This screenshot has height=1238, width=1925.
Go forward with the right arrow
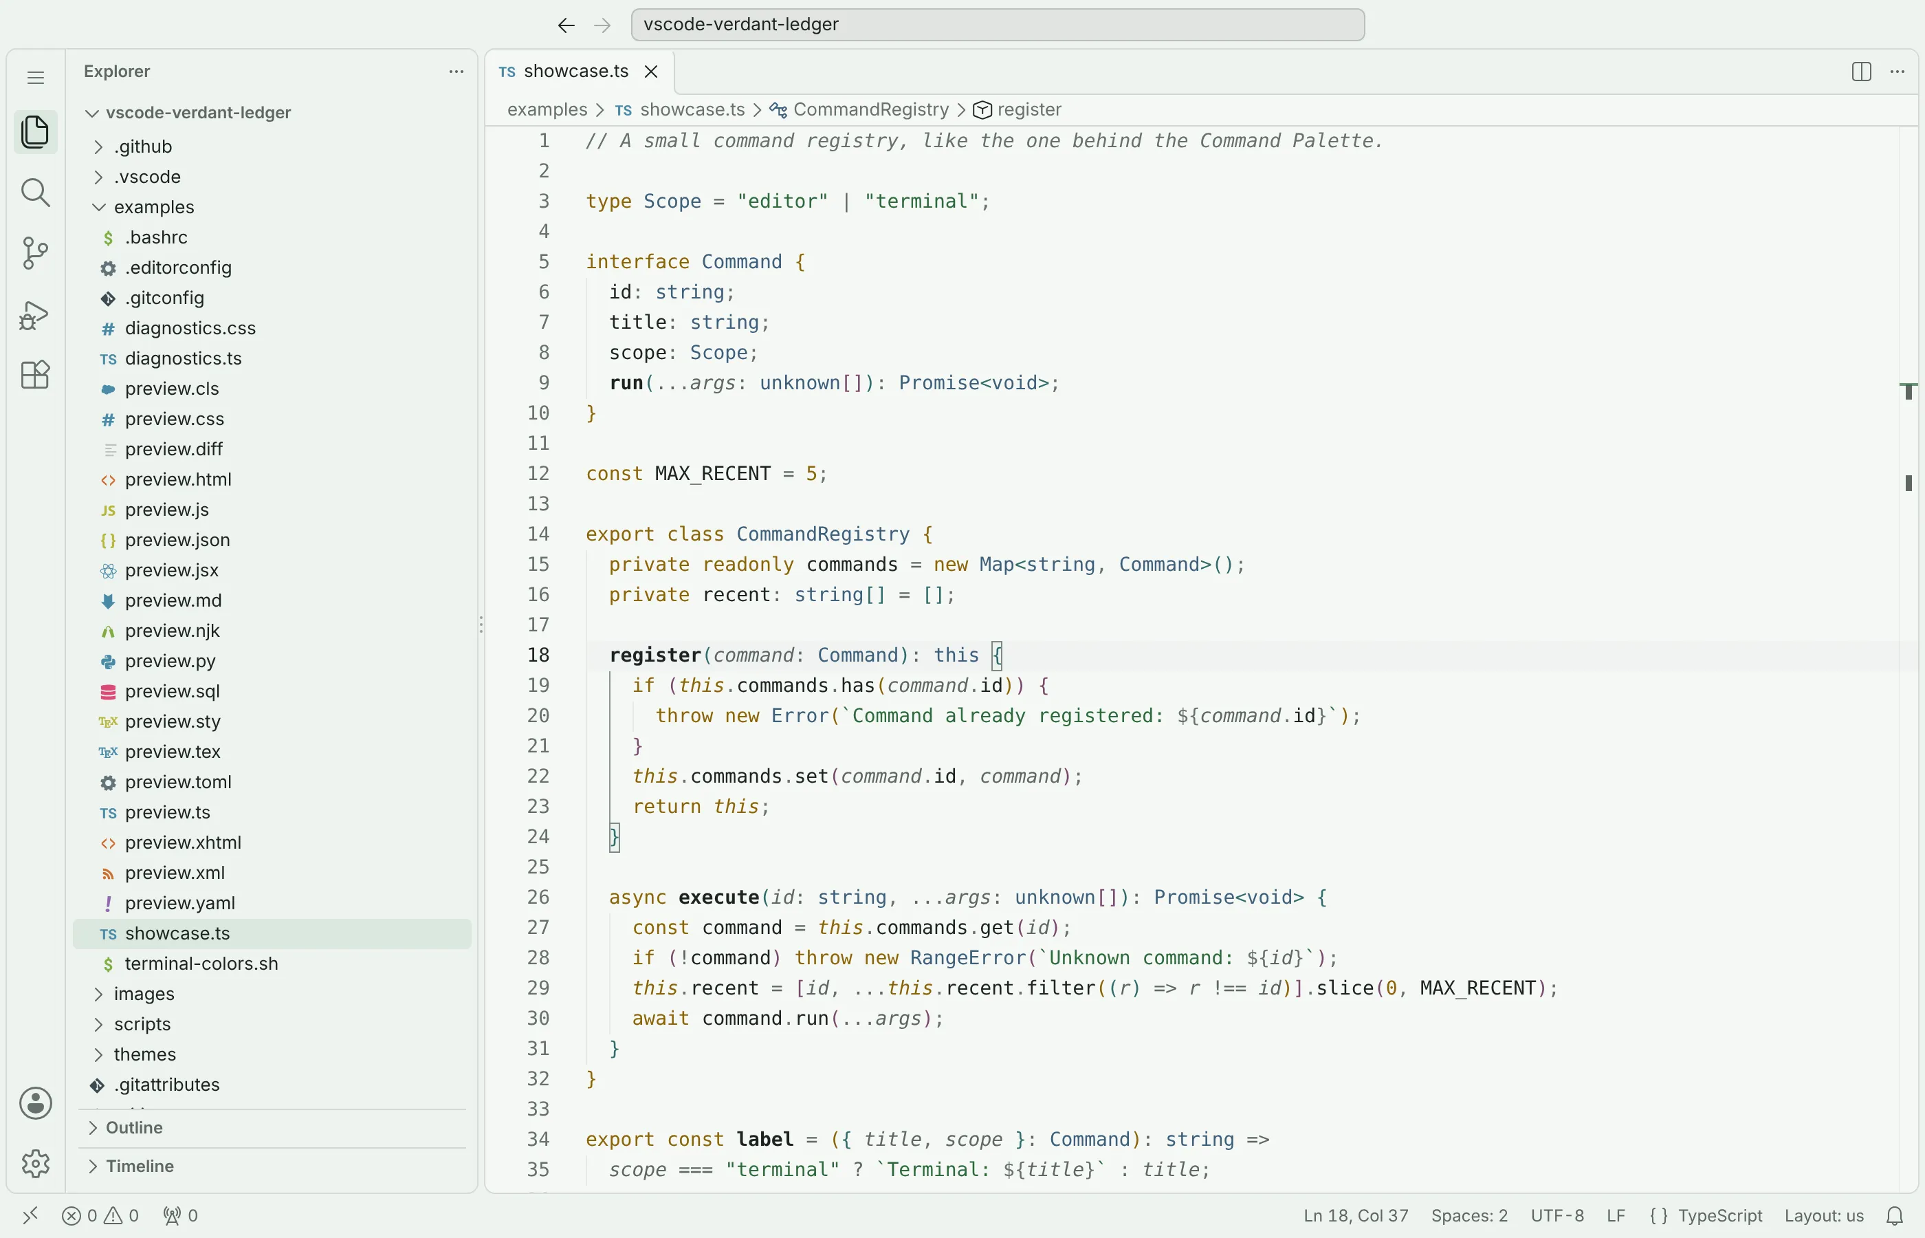coord(602,25)
